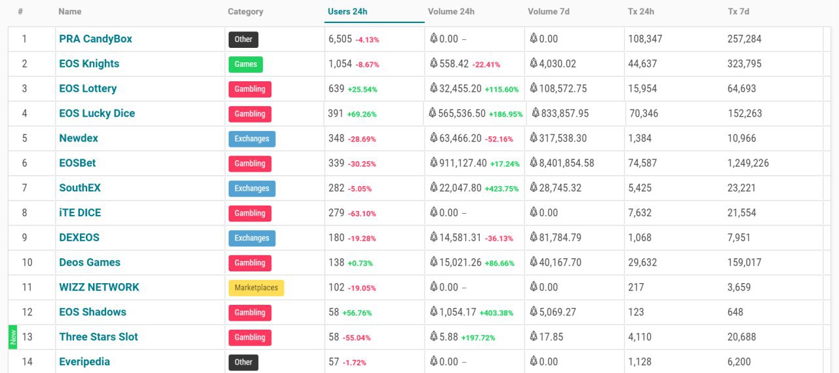Select Volume 7d value 317,538.30
839x373 pixels.
coord(563,139)
